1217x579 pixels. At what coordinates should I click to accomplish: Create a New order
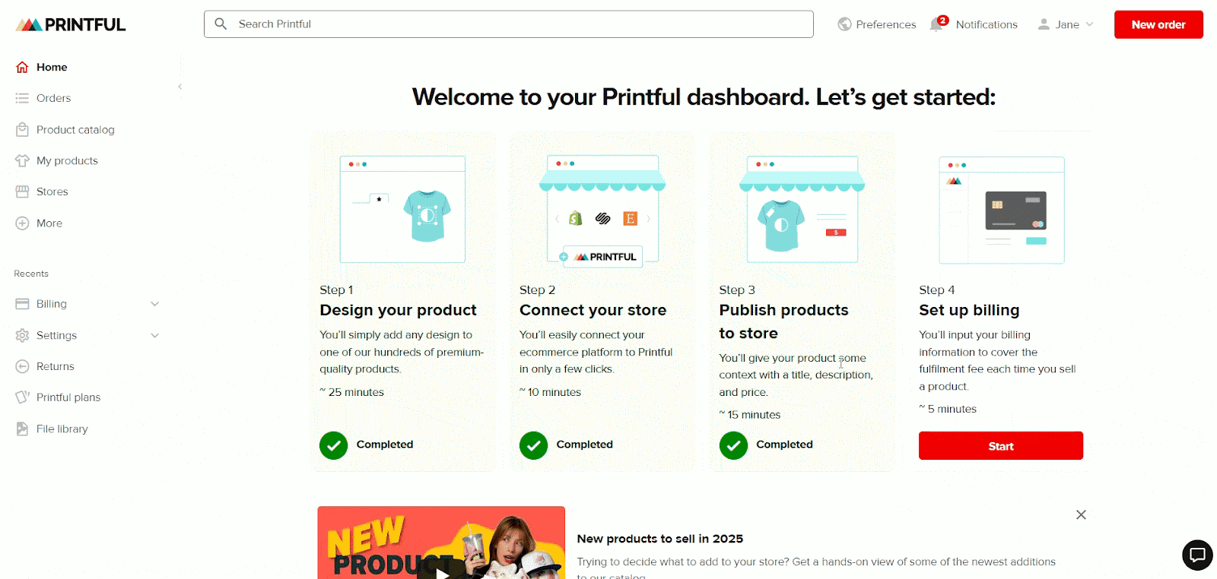tap(1158, 24)
